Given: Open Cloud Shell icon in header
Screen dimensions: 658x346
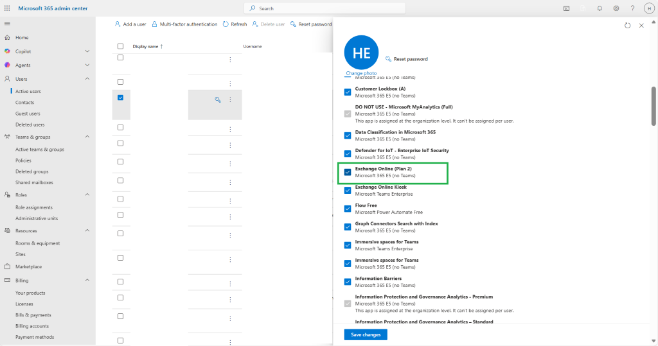Looking at the screenshot, I should click(x=566, y=8).
